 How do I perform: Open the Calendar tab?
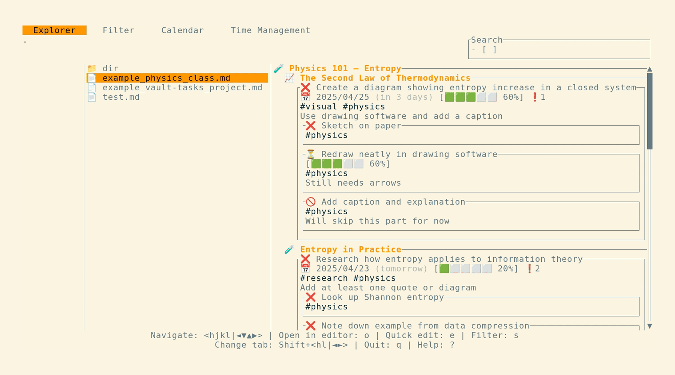coord(183,30)
